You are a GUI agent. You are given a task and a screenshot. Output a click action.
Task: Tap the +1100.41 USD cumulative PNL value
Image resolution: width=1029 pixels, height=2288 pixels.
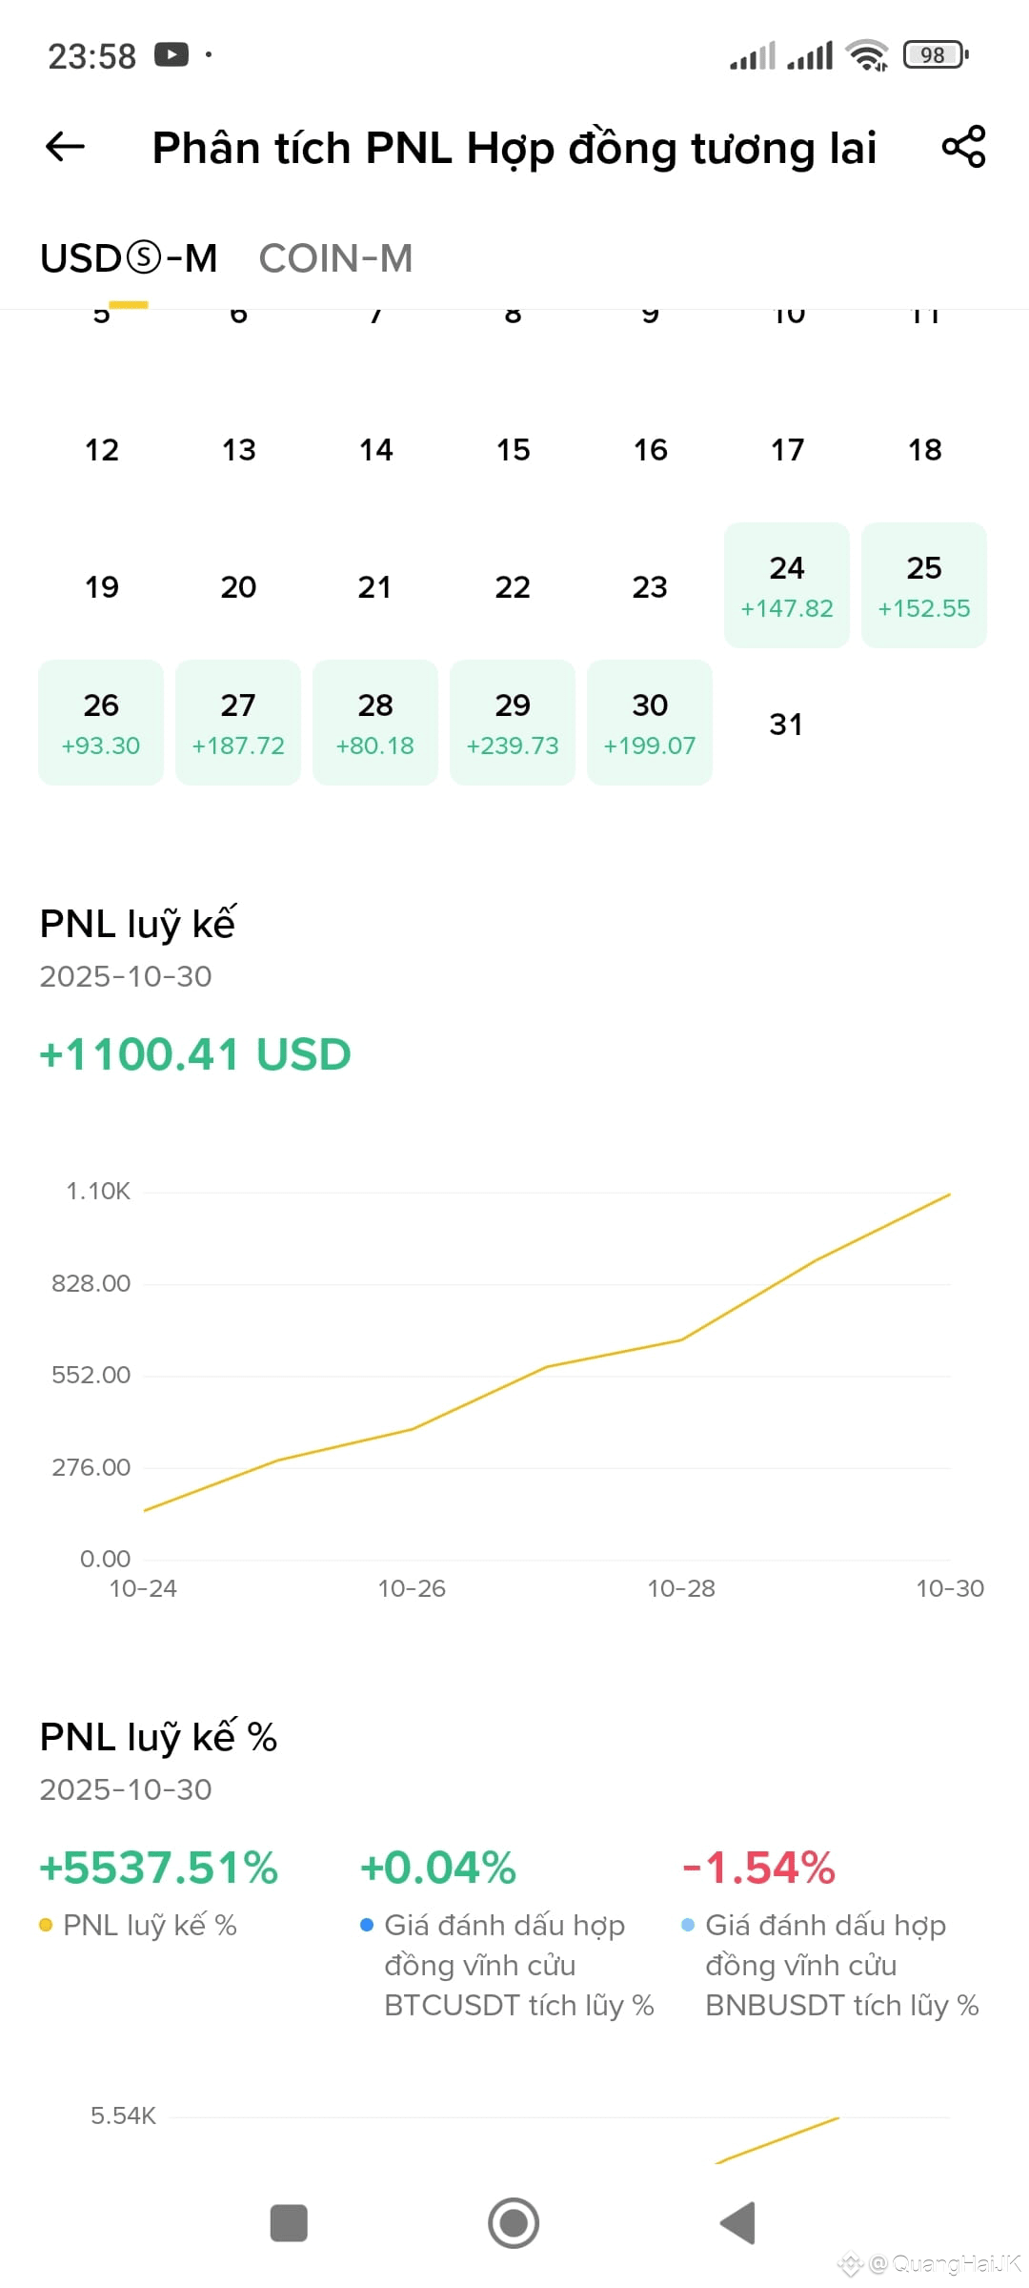195,1054
